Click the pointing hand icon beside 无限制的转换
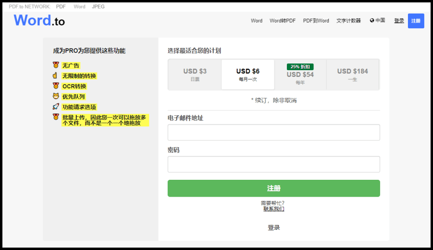Image resolution: width=433 pixels, height=250 pixels. tap(55, 75)
